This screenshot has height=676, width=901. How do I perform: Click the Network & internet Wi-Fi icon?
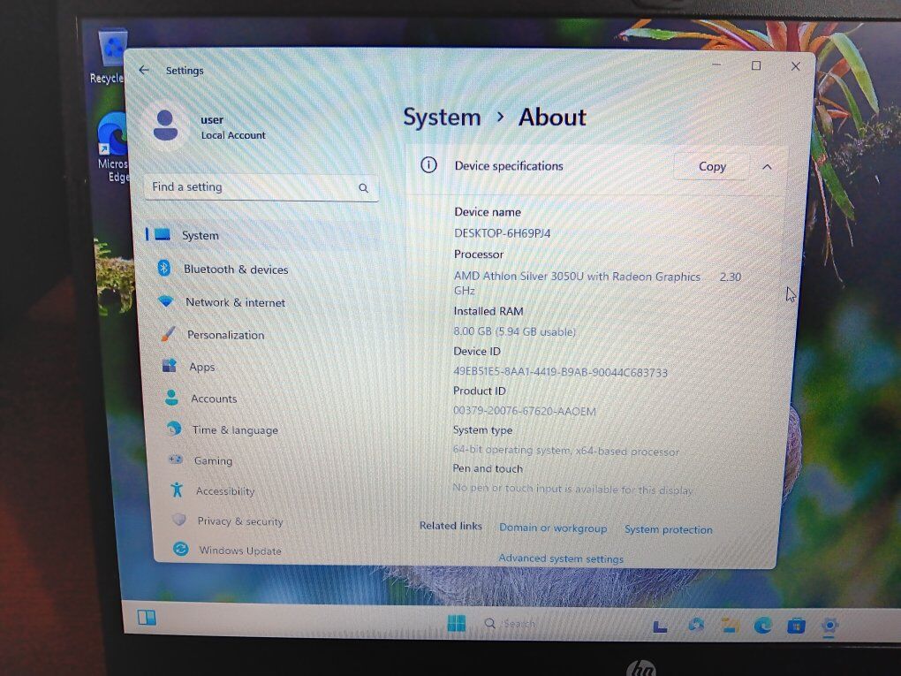coord(165,301)
